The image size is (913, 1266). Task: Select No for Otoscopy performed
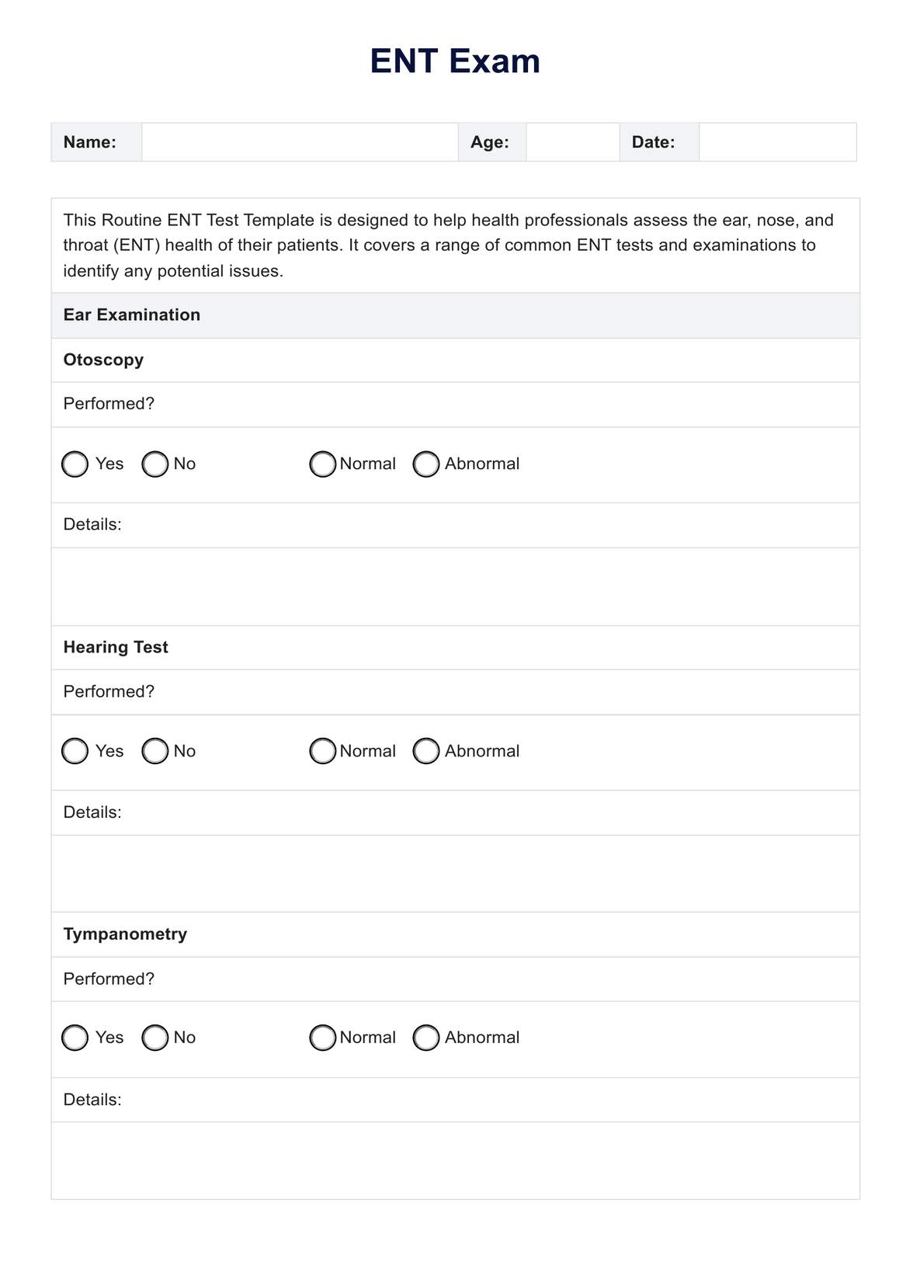pyautogui.click(x=155, y=464)
